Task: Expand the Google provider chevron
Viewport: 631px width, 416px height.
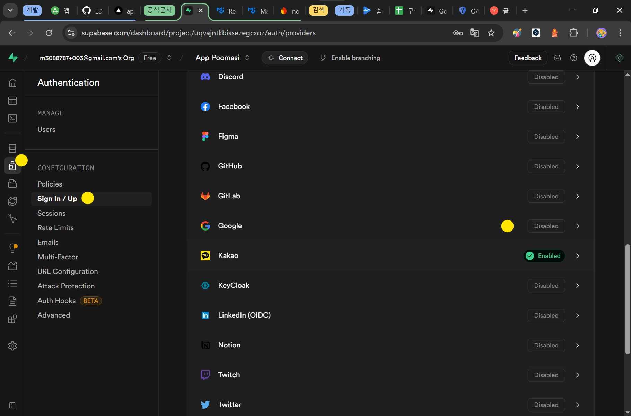Action: (x=578, y=226)
